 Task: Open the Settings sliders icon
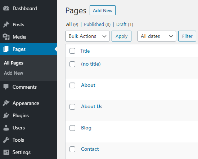point(6,152)
